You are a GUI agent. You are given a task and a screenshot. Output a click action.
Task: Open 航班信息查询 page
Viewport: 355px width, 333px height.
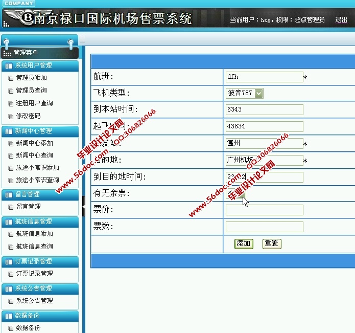click(34, 246)
